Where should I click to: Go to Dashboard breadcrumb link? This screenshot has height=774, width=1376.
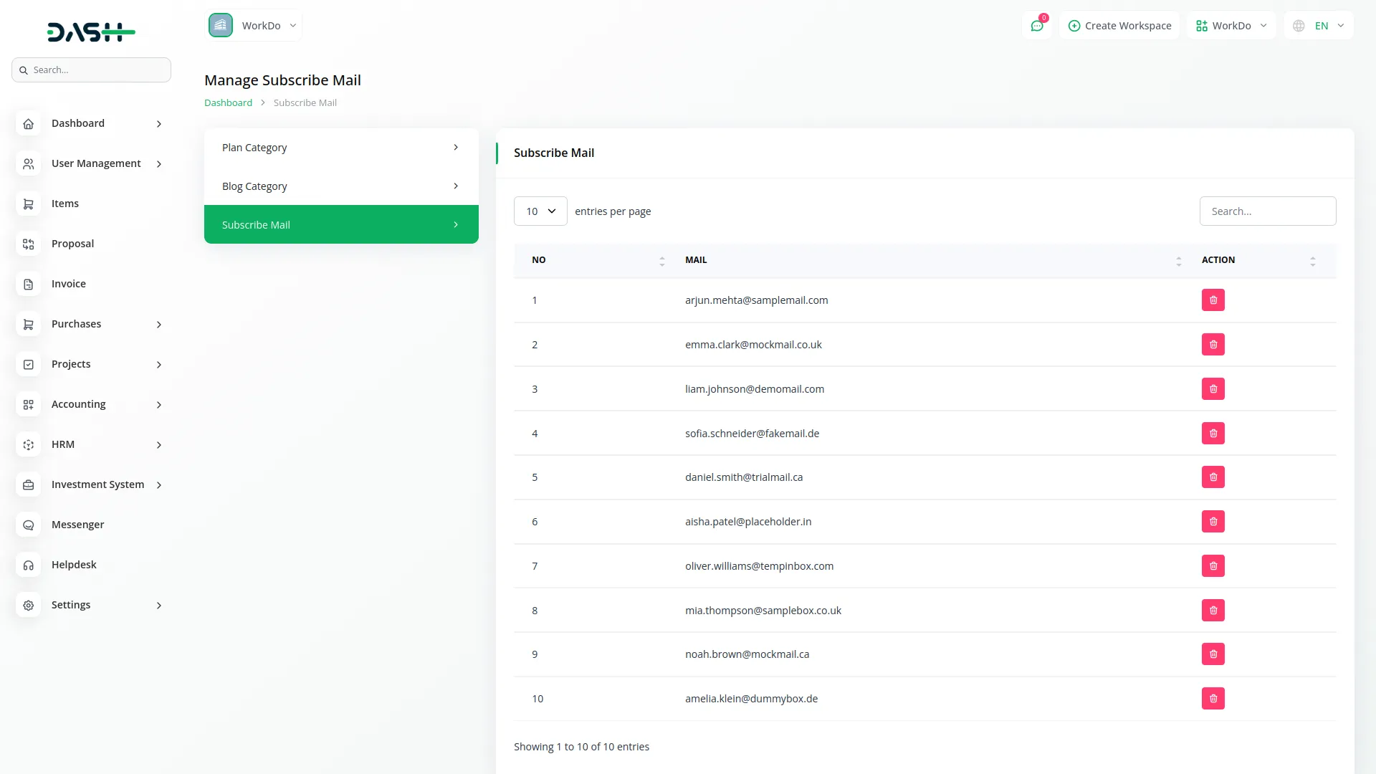[x=228, y=103]
